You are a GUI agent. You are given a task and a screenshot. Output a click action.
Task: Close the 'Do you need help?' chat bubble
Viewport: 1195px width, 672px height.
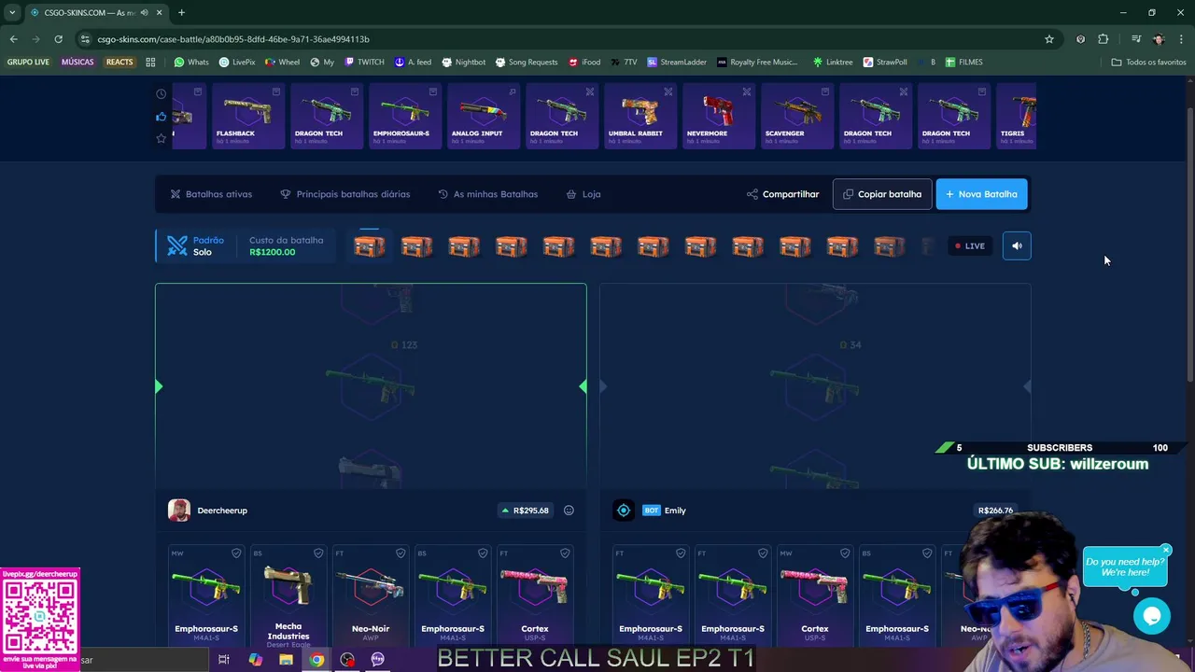pos(1166,550)
